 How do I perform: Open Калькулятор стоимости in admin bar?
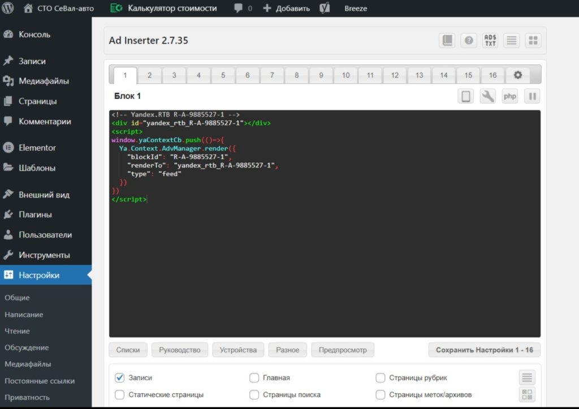coord(164,8)
